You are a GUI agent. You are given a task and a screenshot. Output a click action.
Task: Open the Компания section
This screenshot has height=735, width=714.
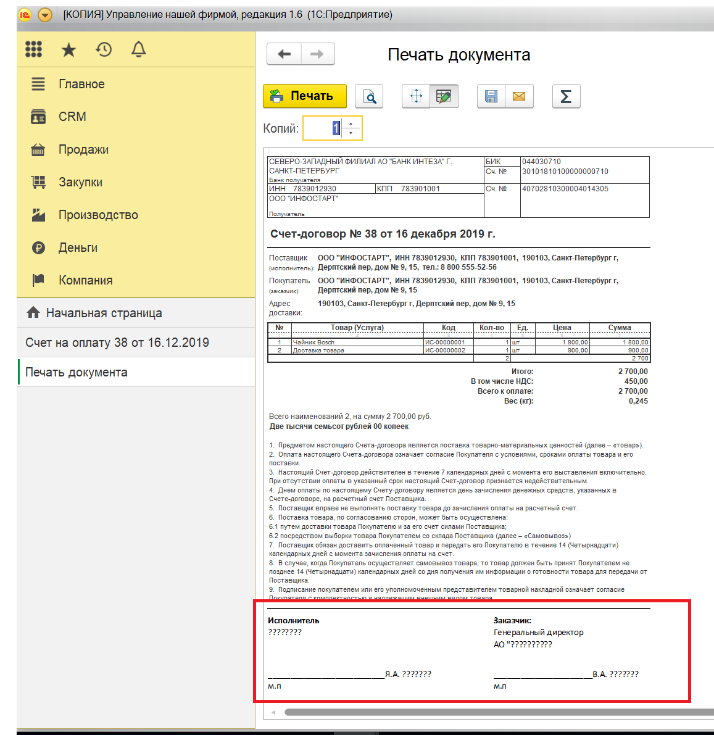pos(136,280)
